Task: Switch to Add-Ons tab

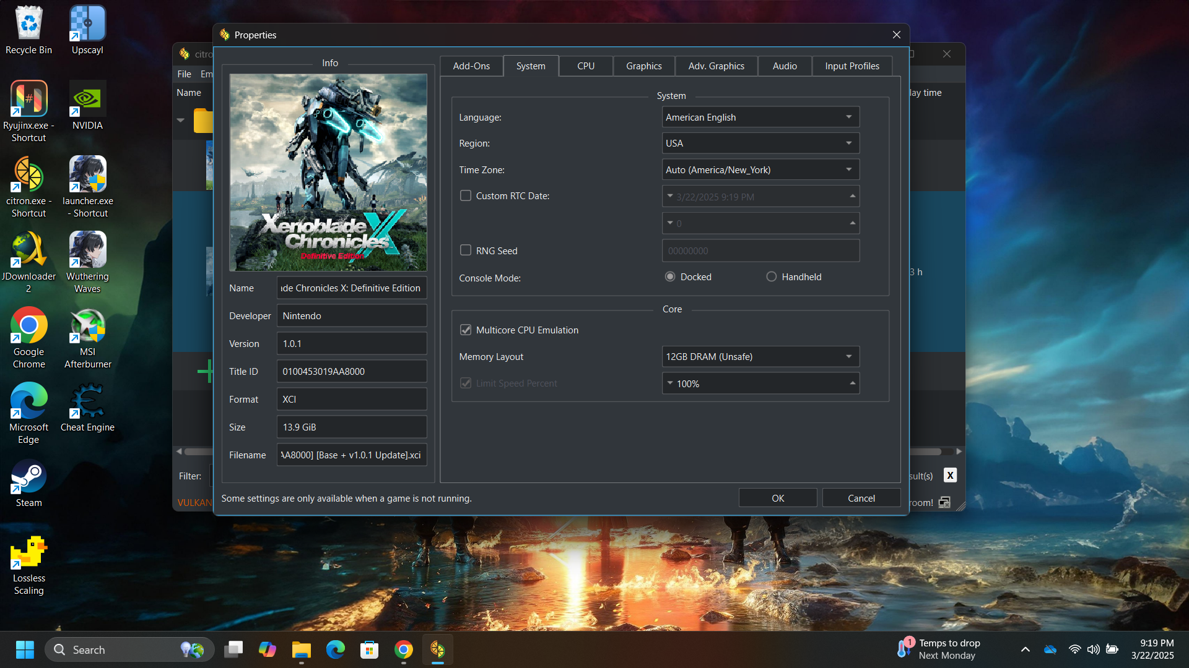Action: pyautogui.click(x=471, y=66)
